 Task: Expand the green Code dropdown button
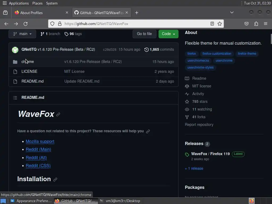point(168,34)
